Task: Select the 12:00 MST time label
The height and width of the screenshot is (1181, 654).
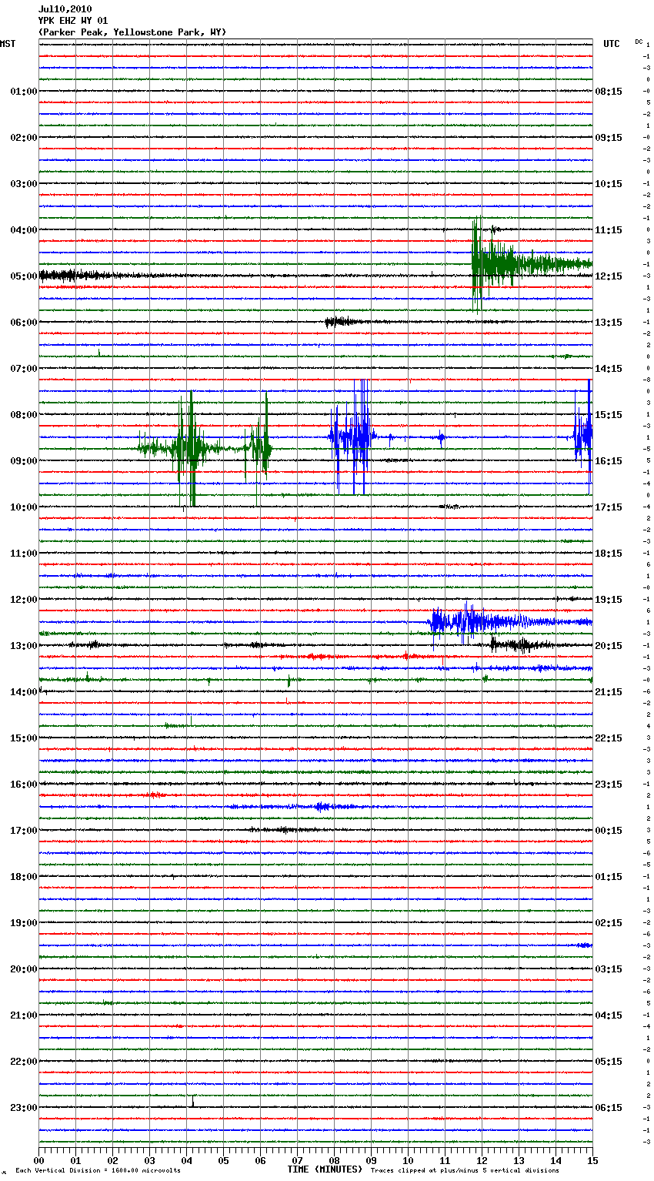Action: tap(23, 600)
